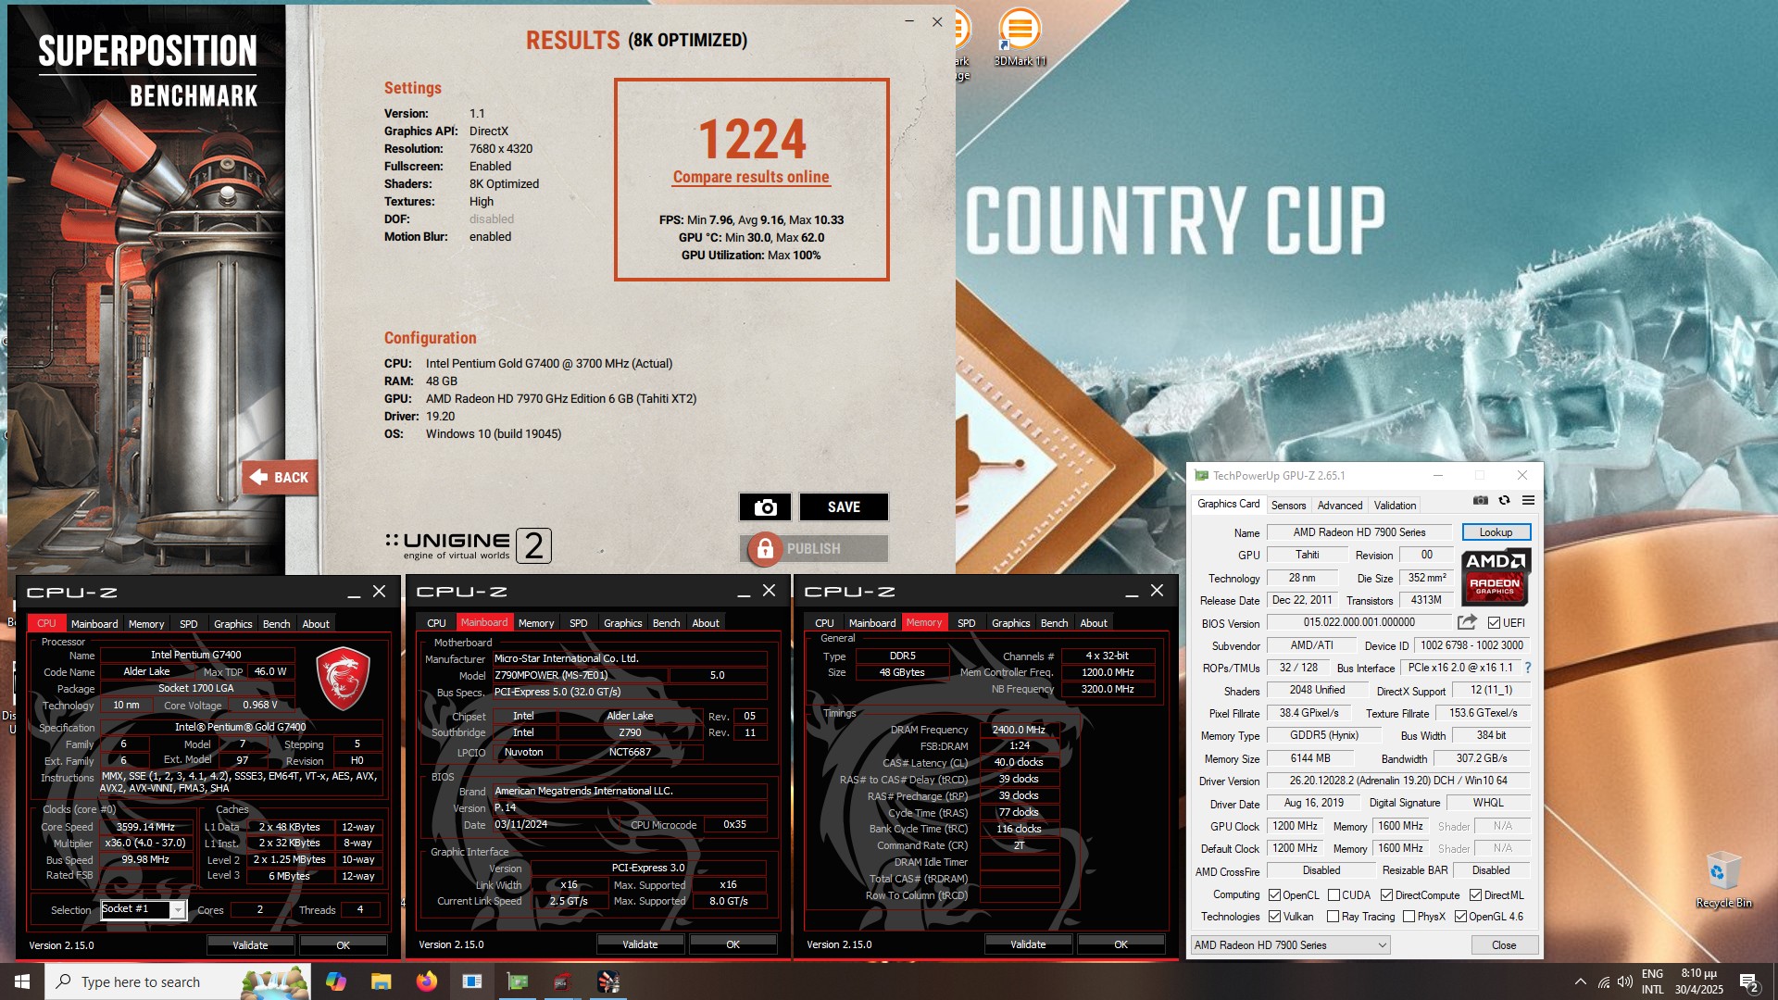Click OK in the middle CPU-Z Mainboard window
The image size is (1778, 1000).
(732, 944)
